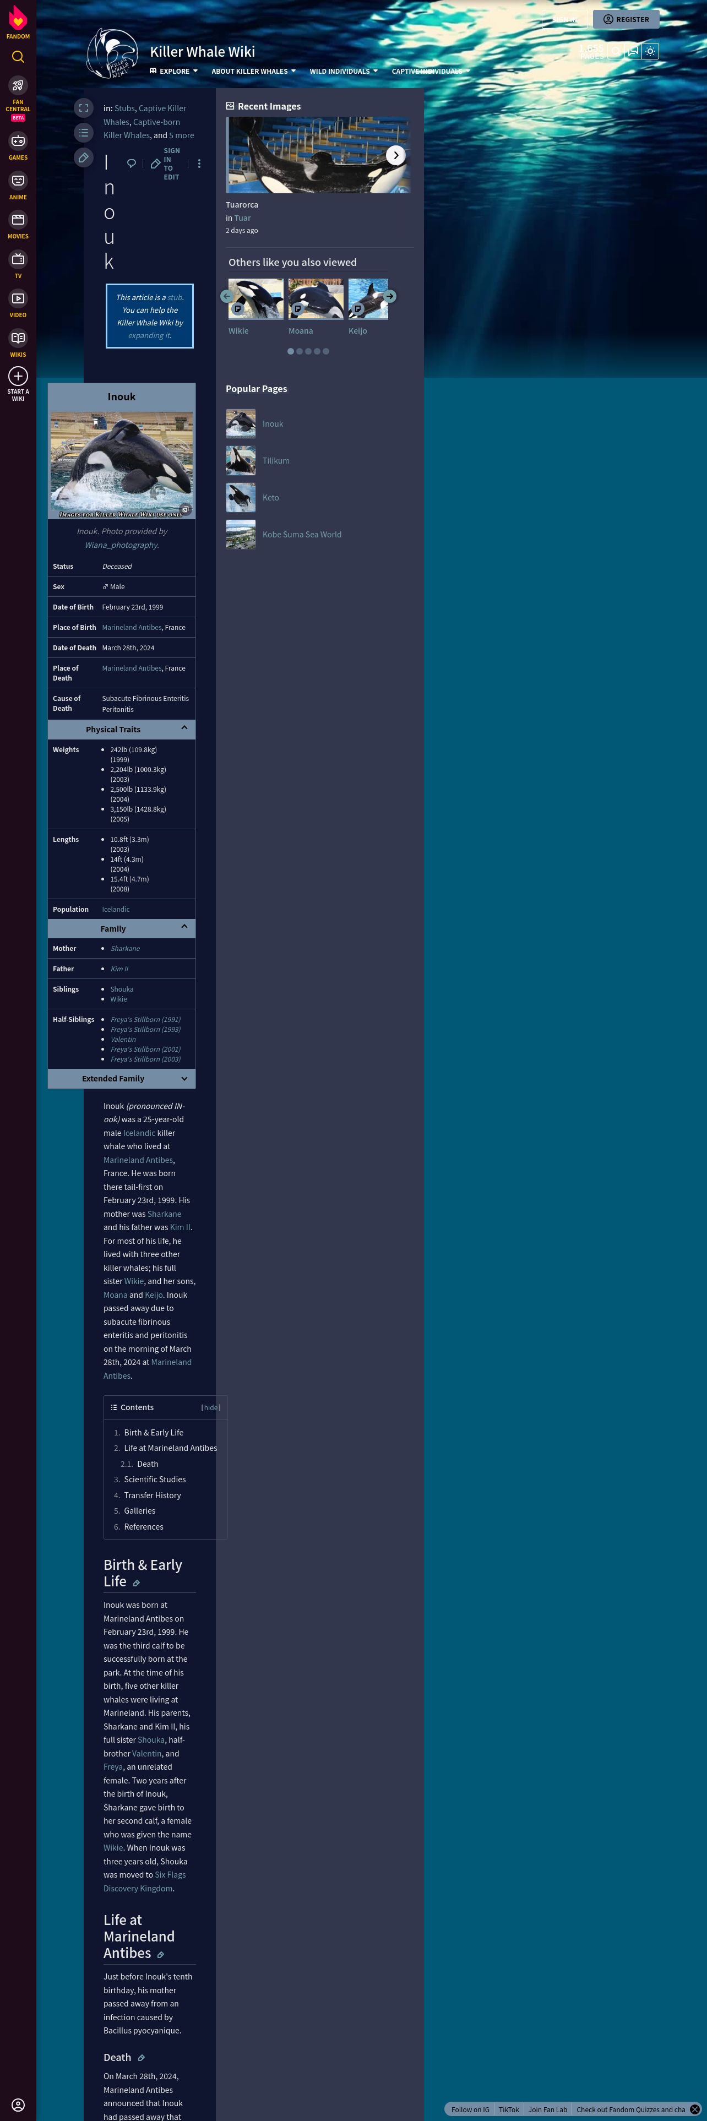Open Tilikum popular page
The image size is (707, 2121).
(x=276, y=461)
